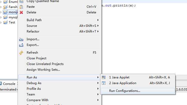Run as 1 Java Applet
Screen dimensions: 187x105
pos(138,77)
